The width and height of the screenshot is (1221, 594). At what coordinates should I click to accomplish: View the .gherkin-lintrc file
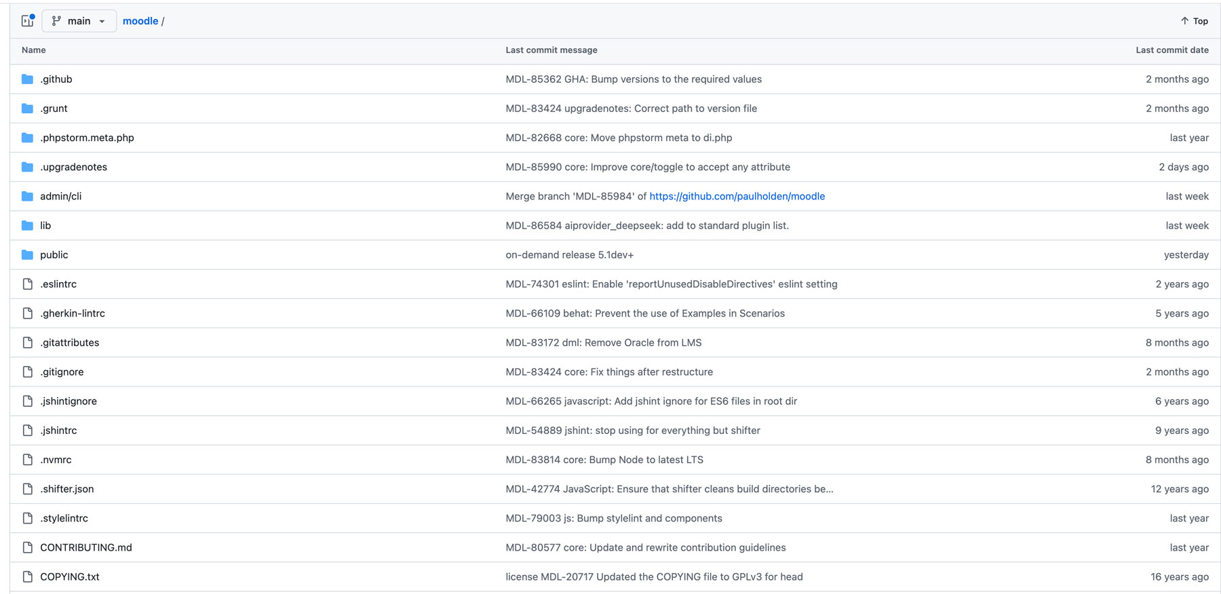[x=73, y=313]
